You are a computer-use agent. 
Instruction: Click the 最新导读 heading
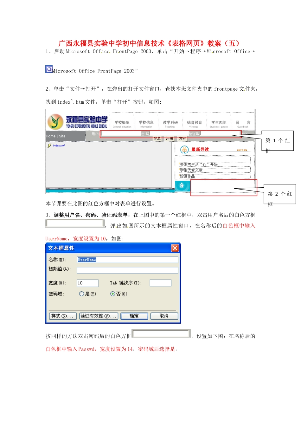point(200,149)
